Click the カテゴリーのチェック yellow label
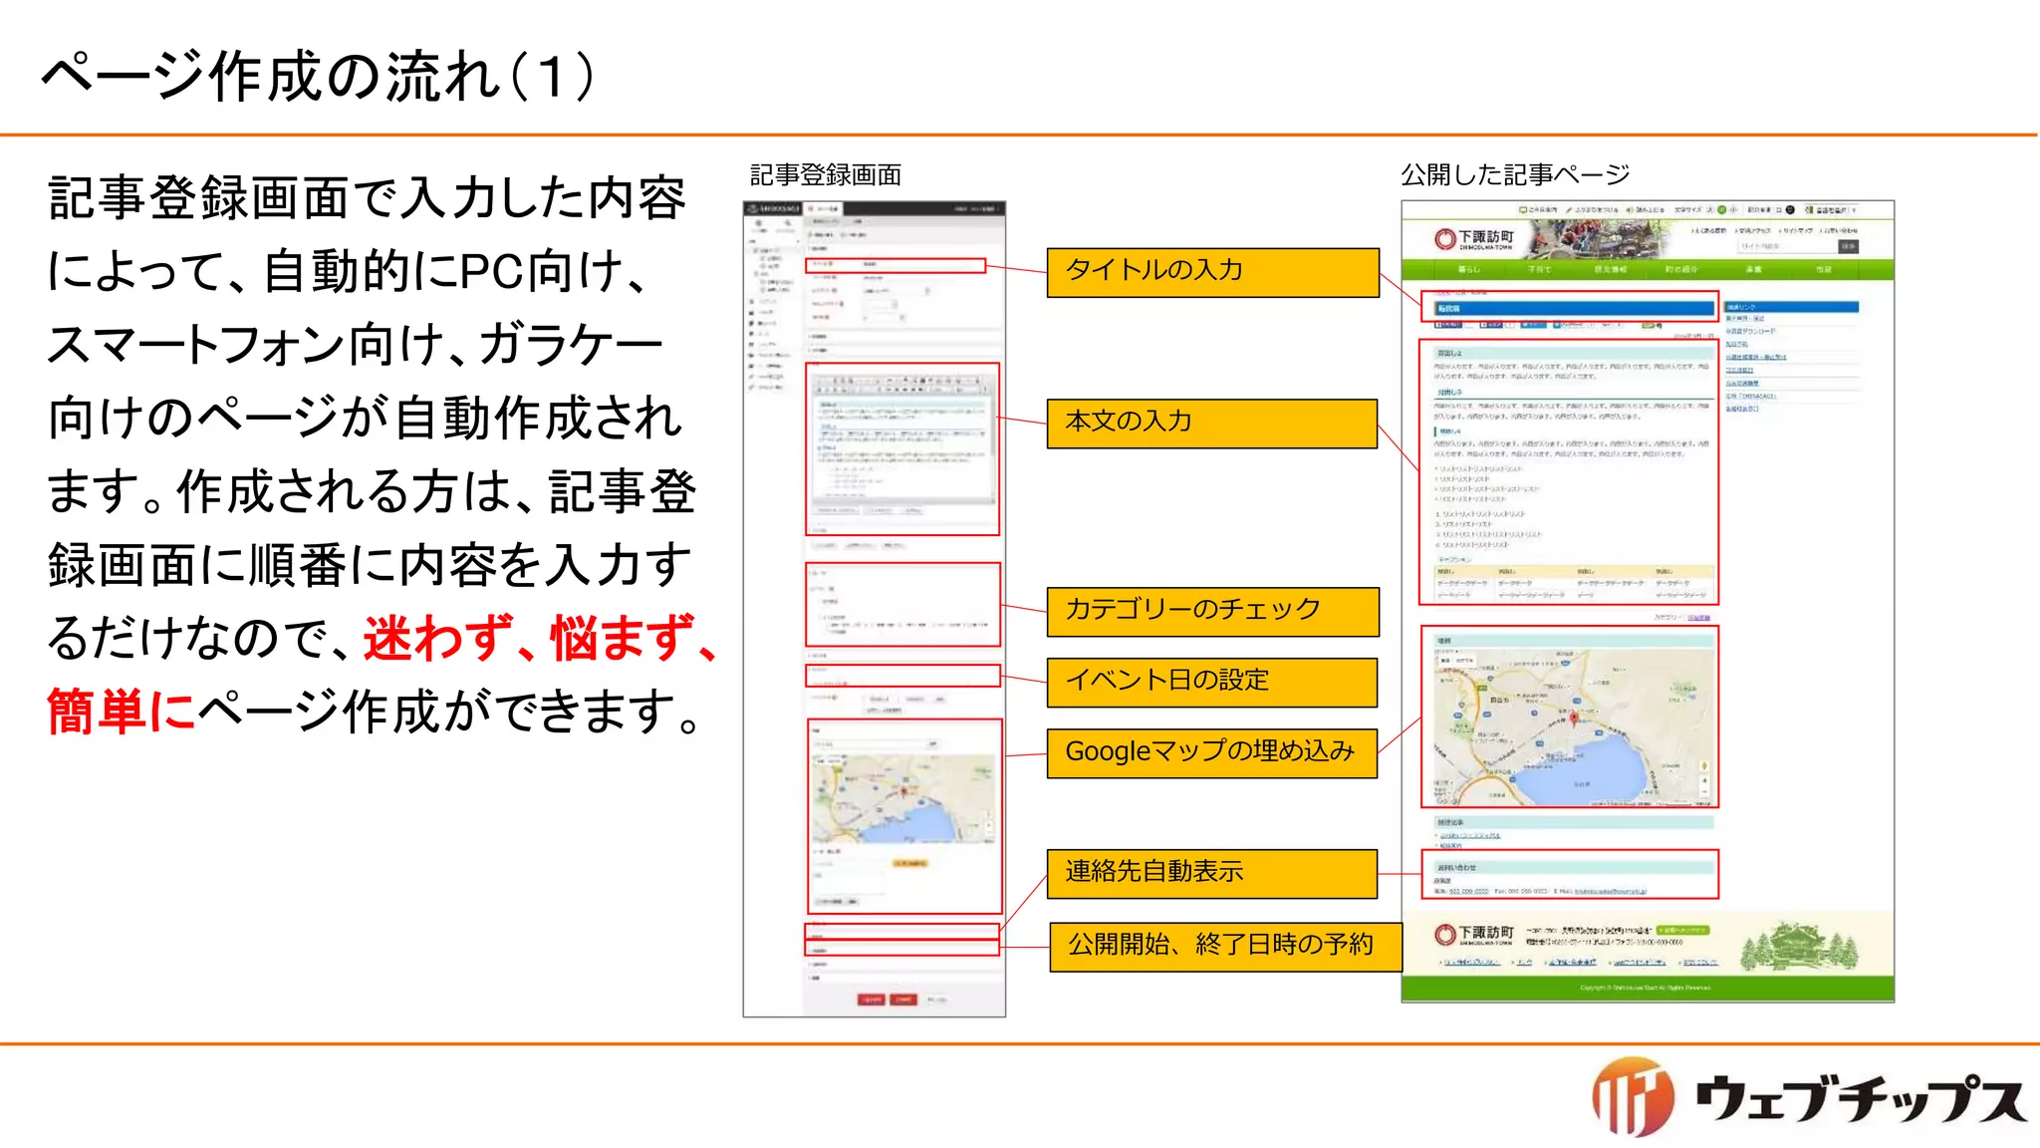The image size is (2040, 1148). tap(1213, 611)
